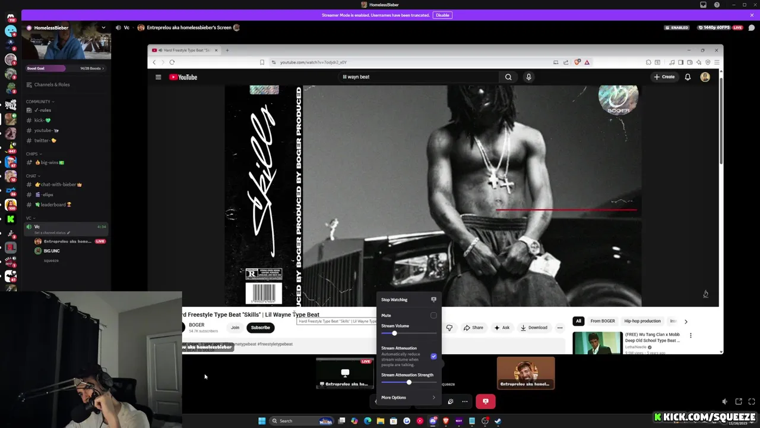Select Stop Watching in stream menu
This screenshot has height=428, width=760.
click(408, 300)
